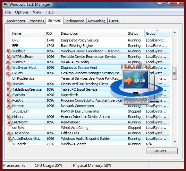This screenshot has width=186, height=171.
Task: Click the Diagnostic System Host description
Action: (79, 67)
